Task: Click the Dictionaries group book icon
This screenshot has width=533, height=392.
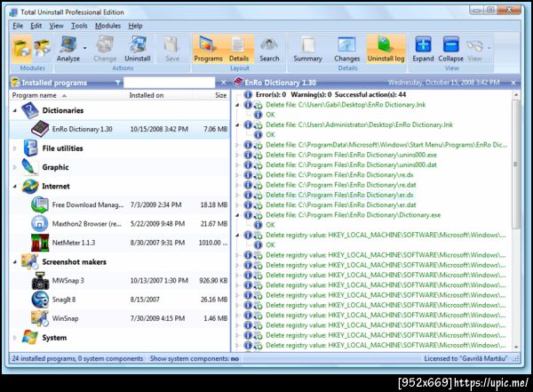Action: 30,110
